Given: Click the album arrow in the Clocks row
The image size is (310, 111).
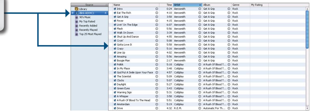Looking at the screenshot, I should [x=229, y=80].
